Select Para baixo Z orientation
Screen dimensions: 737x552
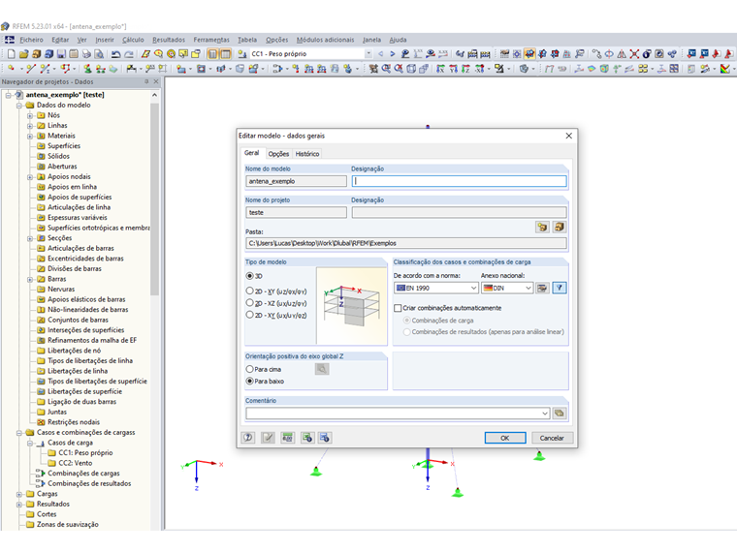[250, 382]
